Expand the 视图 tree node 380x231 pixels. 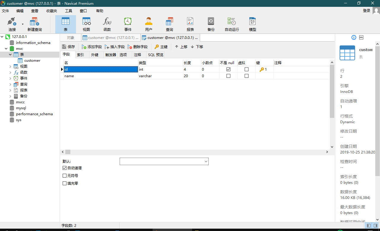(10, 67)
